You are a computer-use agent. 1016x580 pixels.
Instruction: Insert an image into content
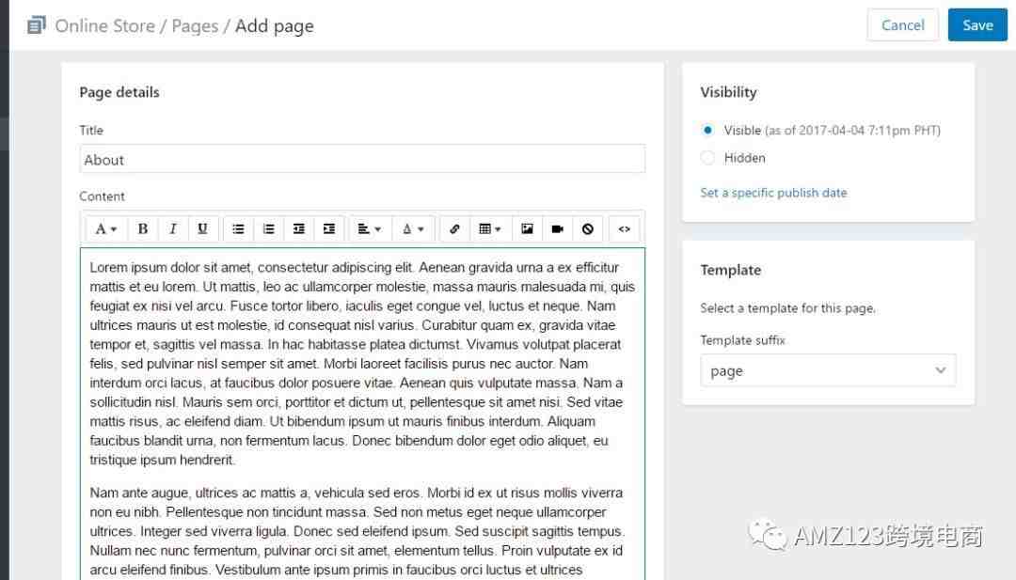[527, 229]
